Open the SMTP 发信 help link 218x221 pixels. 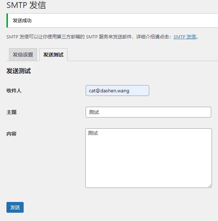pos(185,37)
